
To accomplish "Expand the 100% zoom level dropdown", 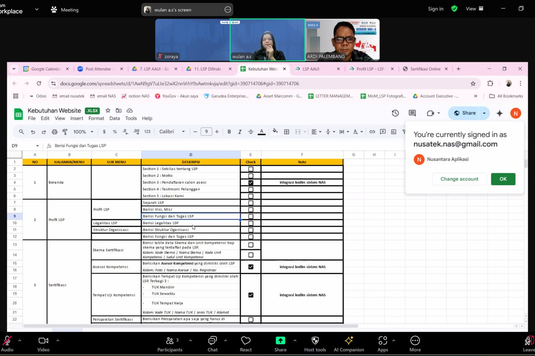I will (84, 132).
